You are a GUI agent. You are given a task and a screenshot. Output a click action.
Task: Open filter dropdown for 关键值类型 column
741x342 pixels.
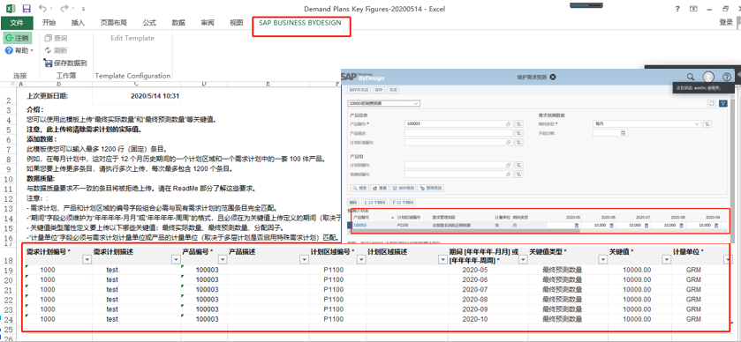pos(602,259)
